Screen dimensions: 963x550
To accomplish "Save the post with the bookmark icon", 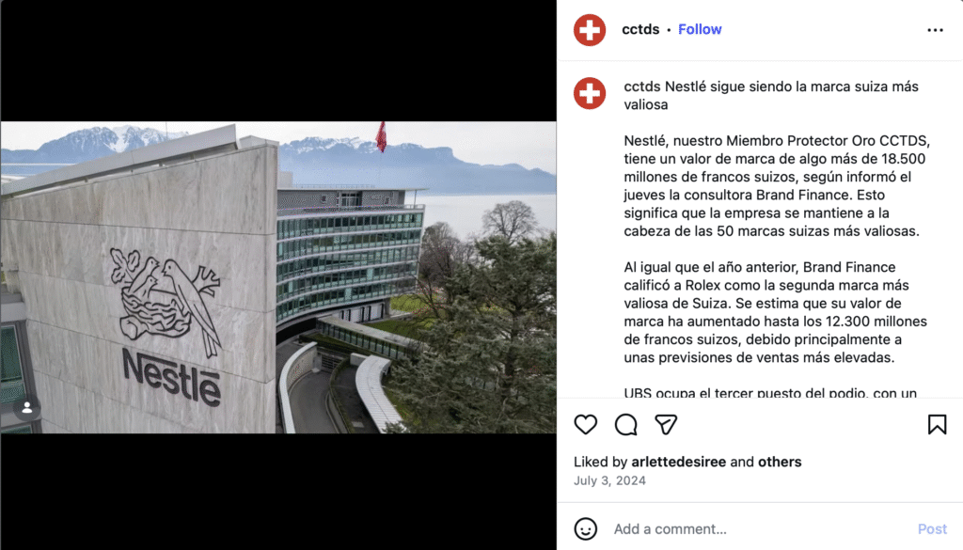I will (938, 424).
